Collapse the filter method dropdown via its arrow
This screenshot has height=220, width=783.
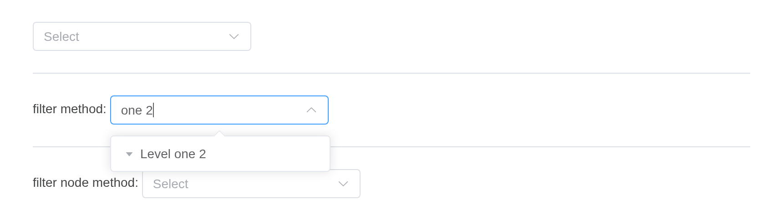[x=311, y=110]
